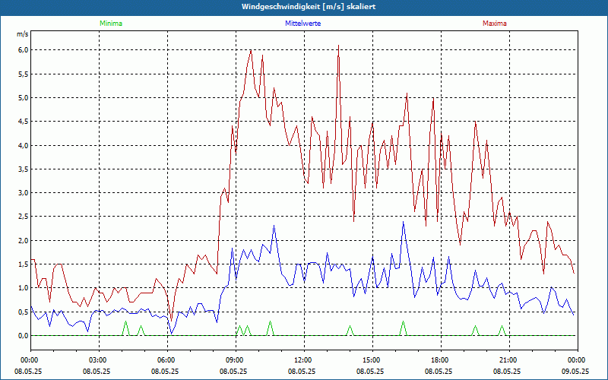Click the '09.05.25' date label
This screenshot has height=380, width=608.
click(x=575, y=371)
